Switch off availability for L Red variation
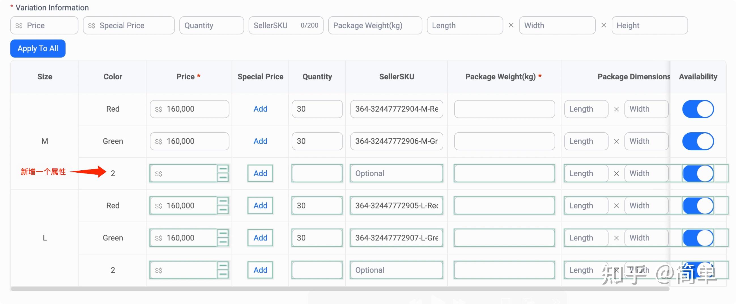This screenshot has height=304, width=736. coord(698,205)
